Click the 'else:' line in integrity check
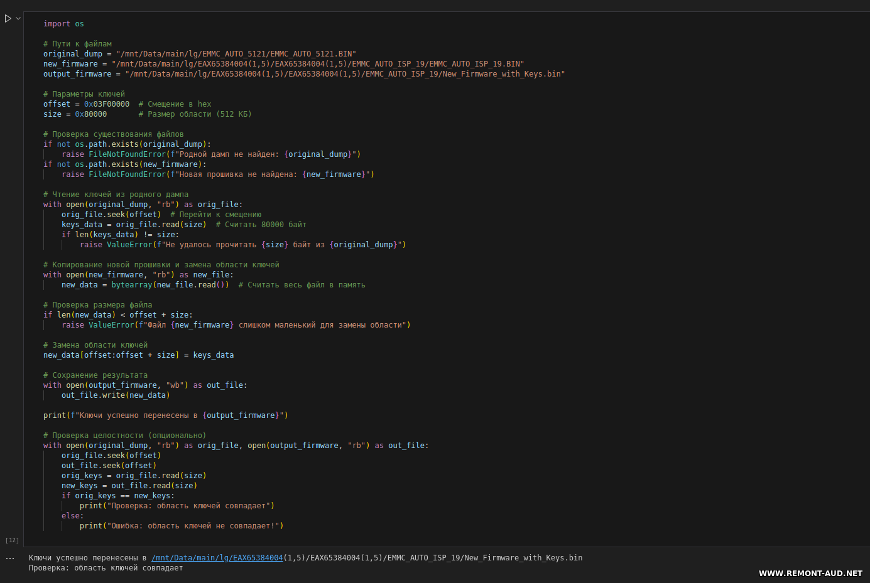This screenshot has height=583, width=870. (72, 516)
